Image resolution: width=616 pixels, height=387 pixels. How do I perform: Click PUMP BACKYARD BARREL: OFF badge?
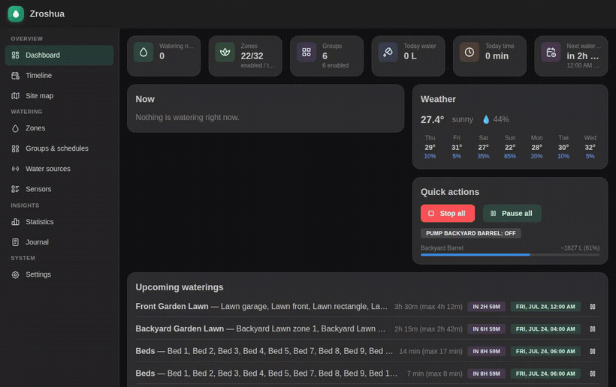(x=471, y=233)
